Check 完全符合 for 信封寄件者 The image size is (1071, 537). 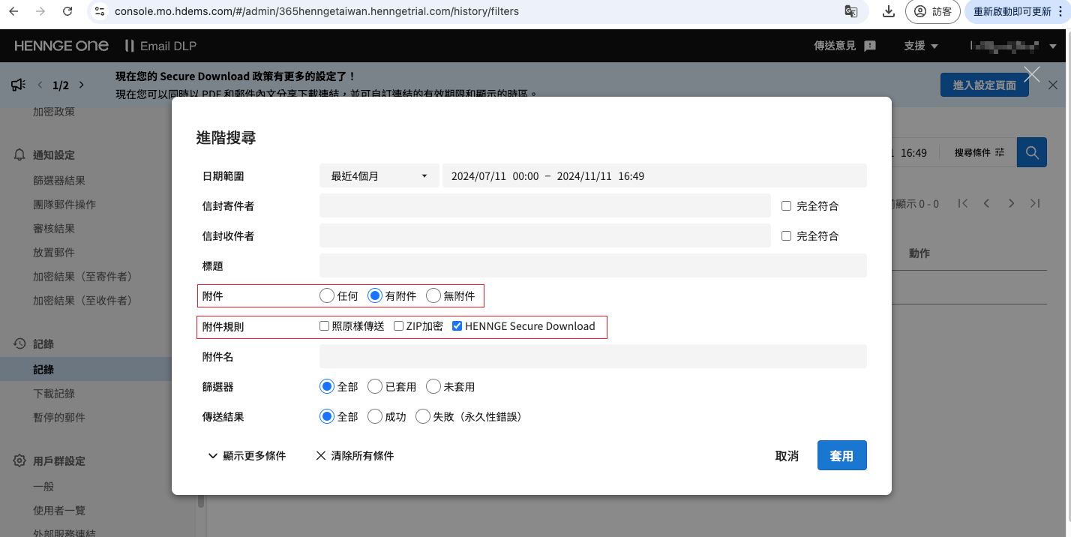tap(786, 205)
